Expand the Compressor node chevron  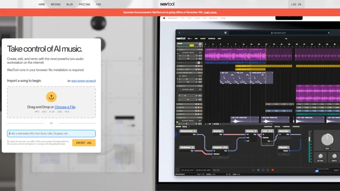(x=220, y=157)
